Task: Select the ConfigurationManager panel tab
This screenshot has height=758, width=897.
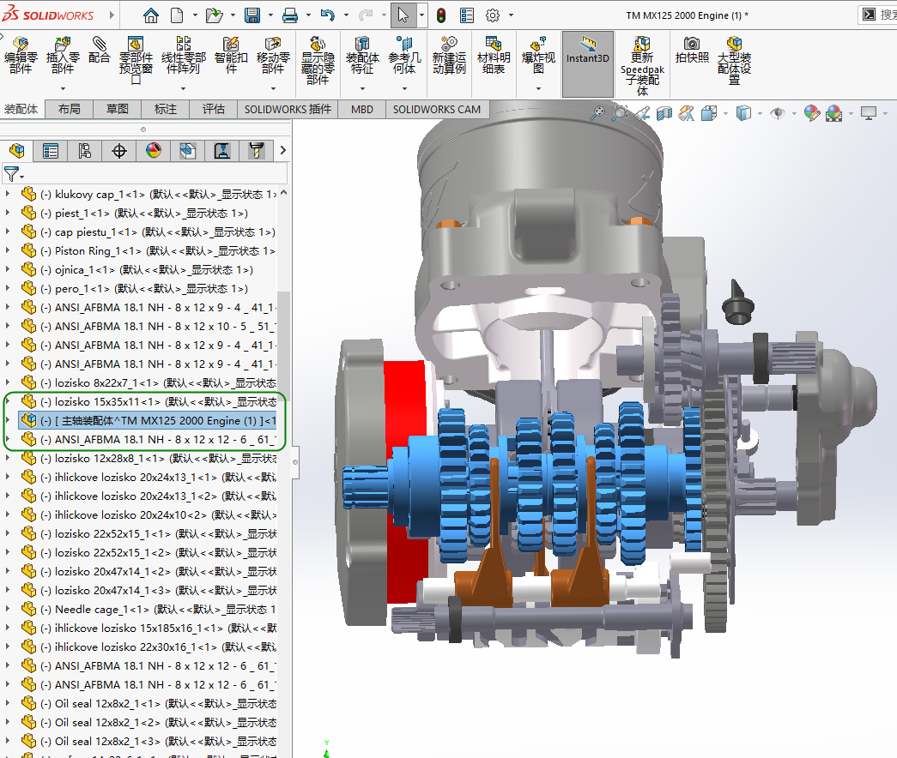Action: click(x=85, y=151)
